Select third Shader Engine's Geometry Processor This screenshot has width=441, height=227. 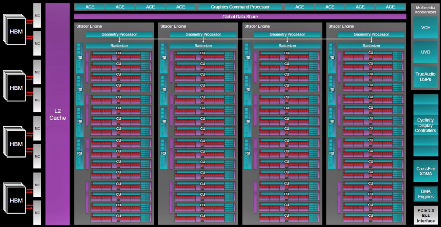[287, 34]
